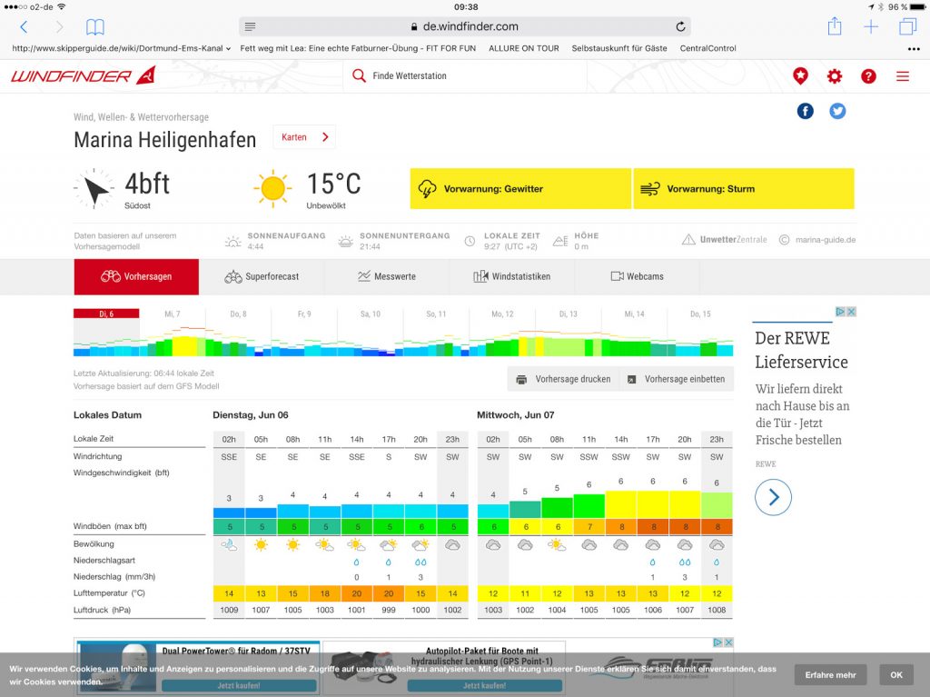The image size is (930, 697).
Task: Open the Vorwarnung: Gewitter warning
Action: click(519, 189)
